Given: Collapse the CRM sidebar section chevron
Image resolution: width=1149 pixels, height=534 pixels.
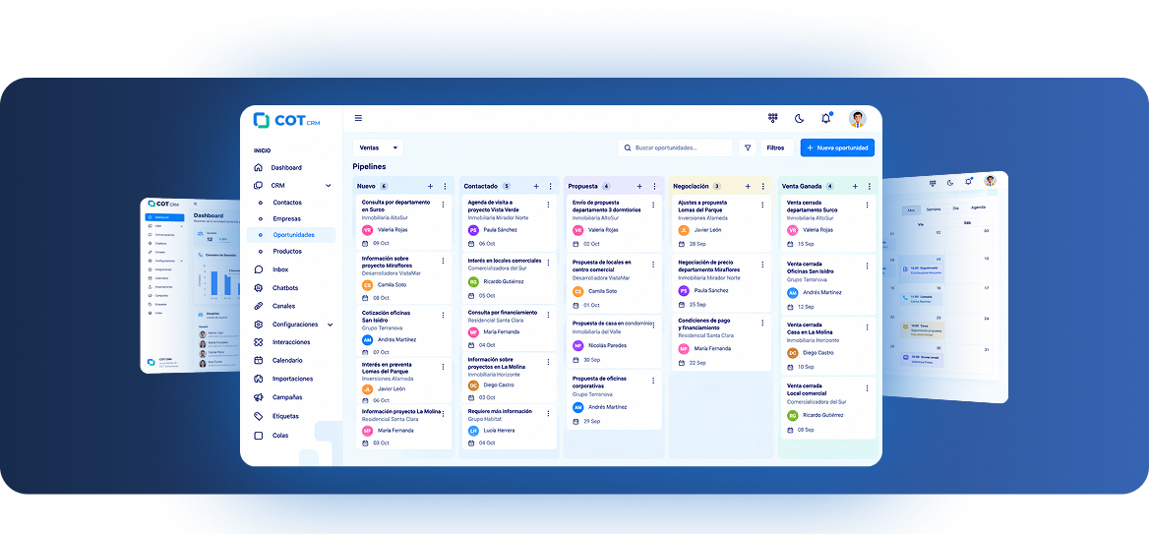Looking at the screenshot, I should pos(329,186).
